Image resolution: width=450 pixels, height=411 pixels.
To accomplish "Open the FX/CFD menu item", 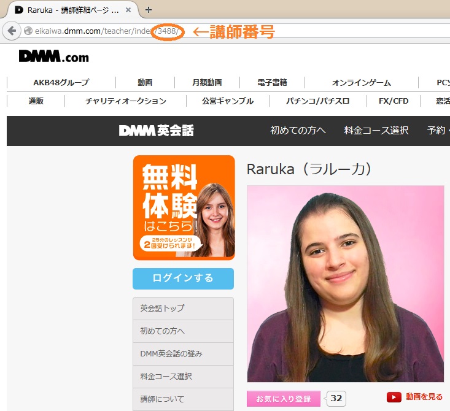I will (394, 101).
